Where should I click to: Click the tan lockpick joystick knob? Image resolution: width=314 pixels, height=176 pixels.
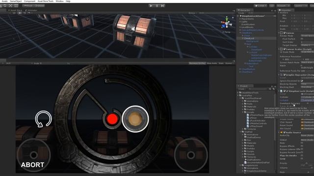tap(135, 119)
